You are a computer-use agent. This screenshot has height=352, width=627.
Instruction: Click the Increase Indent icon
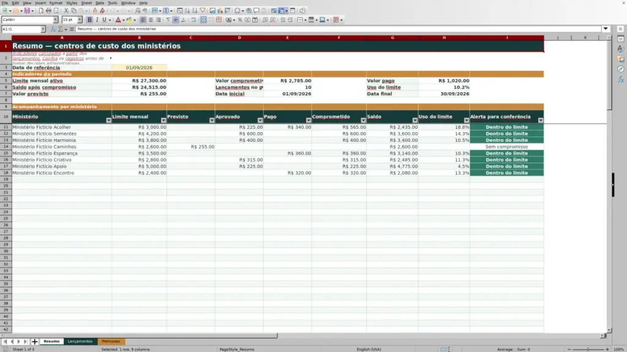click(x=283, y=20)
